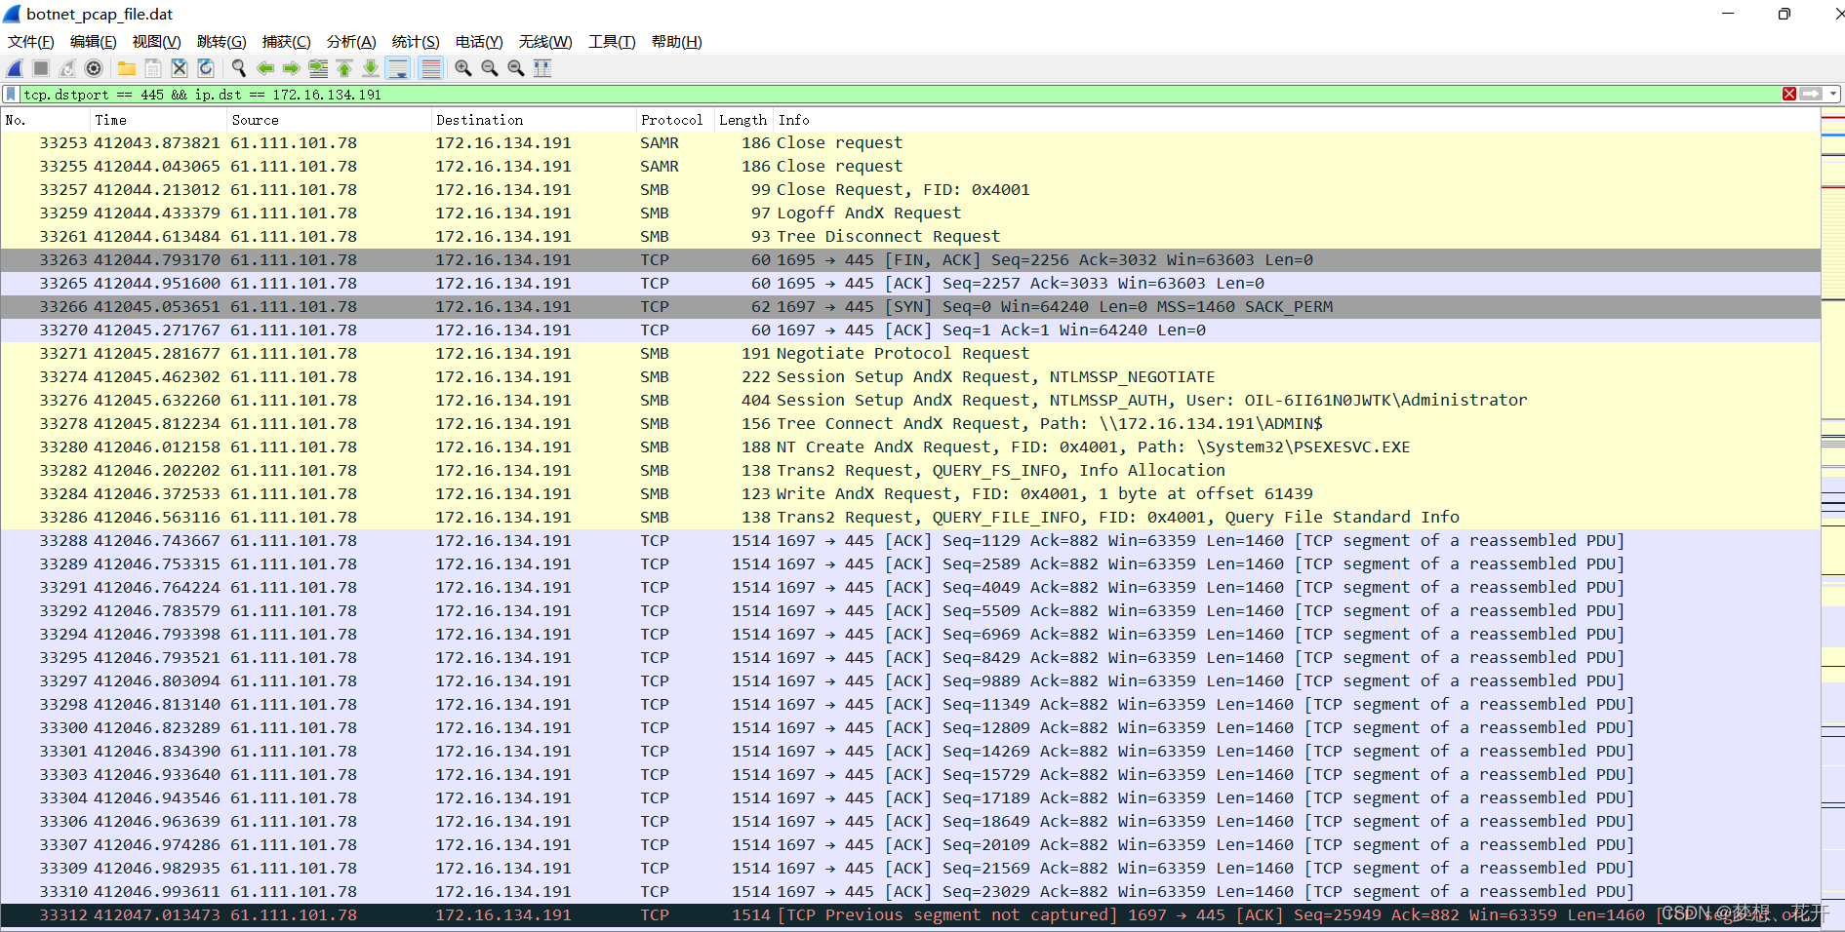This screenshot has width=1845, height=932.
Task: Apply the display filter with the arrow button
Action: pos(1812,94)
